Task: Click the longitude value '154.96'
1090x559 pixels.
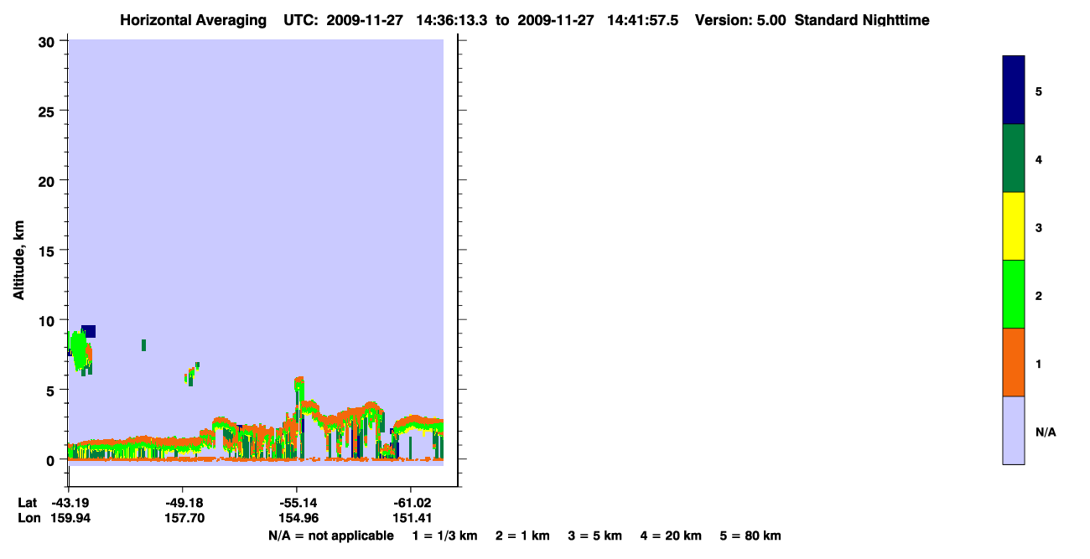Action: click(x=298, y=518)
